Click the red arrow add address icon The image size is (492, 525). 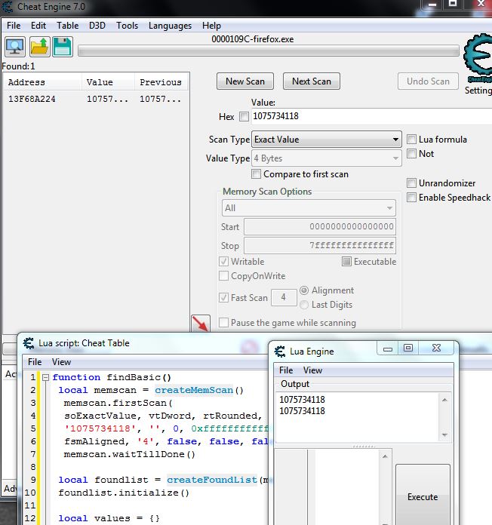[200, 325]
